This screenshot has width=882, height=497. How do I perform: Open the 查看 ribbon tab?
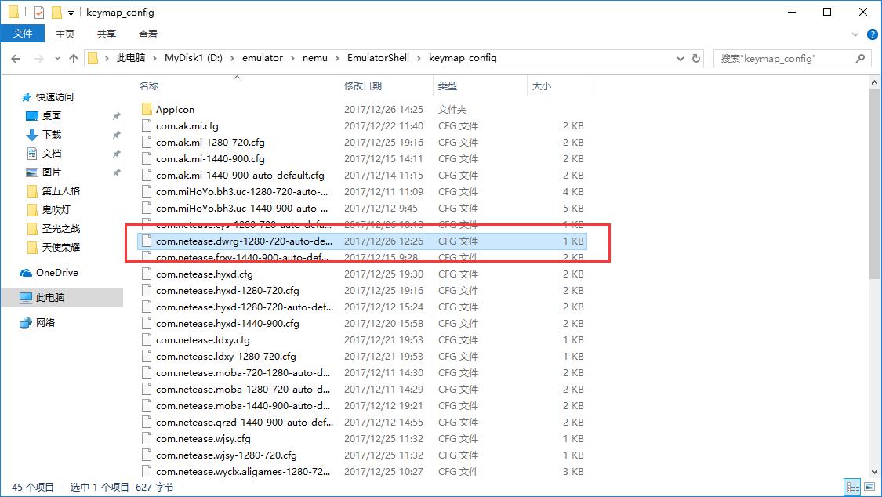[148, 34]
